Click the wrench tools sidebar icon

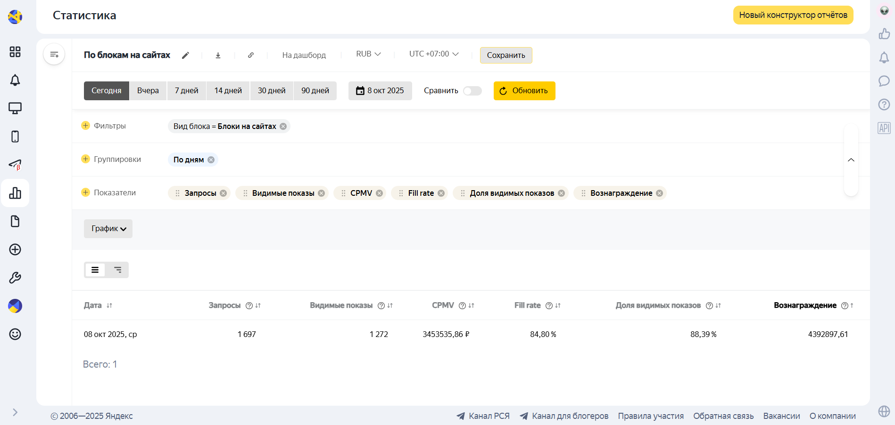[x=15, y=278]
